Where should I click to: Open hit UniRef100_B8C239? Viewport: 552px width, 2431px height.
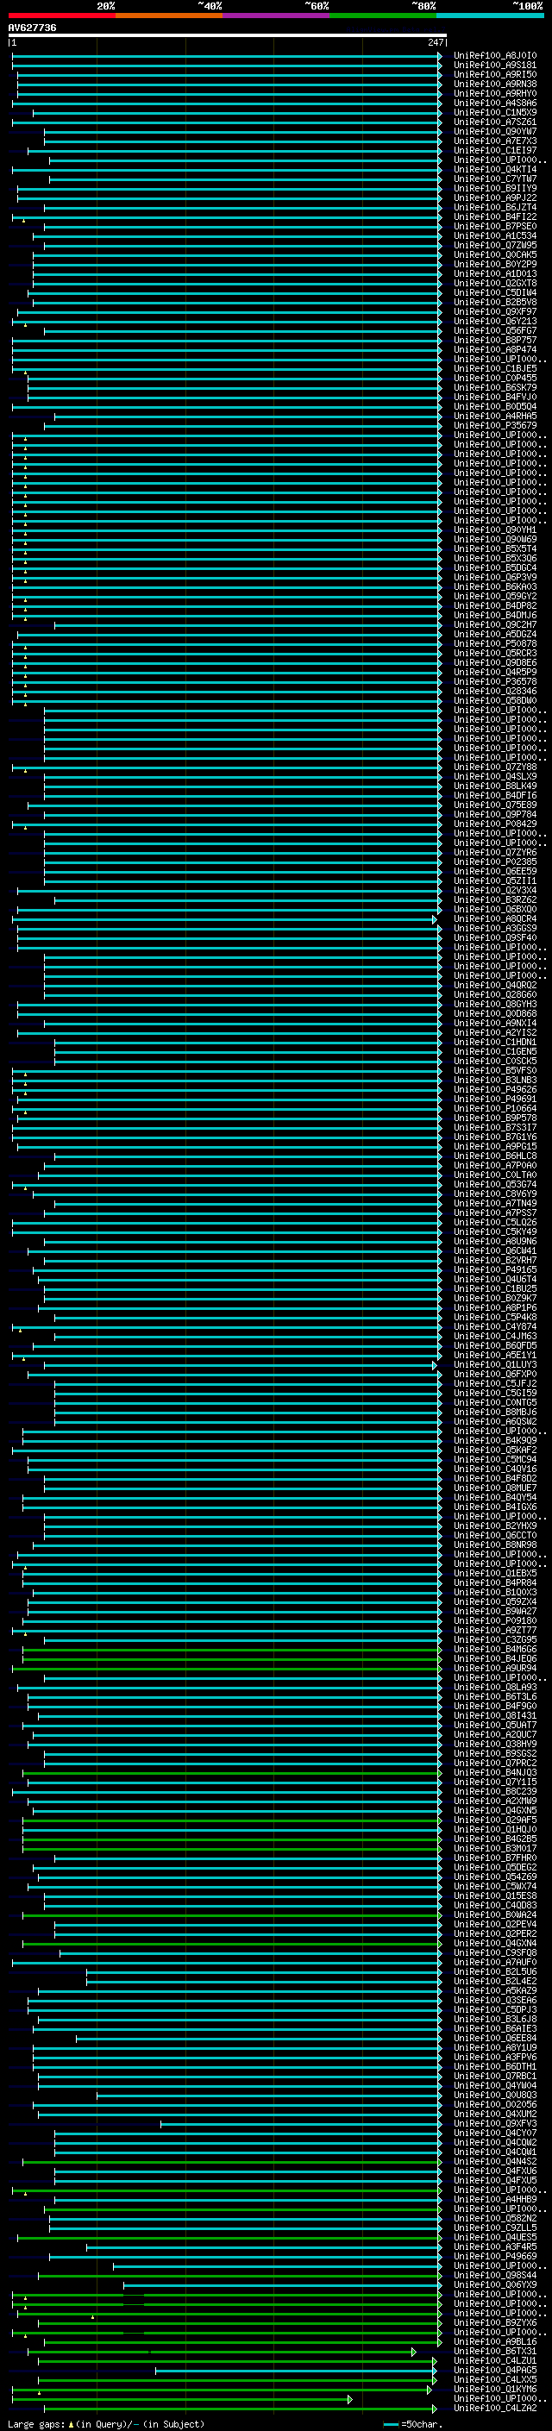pos(495,1791)
